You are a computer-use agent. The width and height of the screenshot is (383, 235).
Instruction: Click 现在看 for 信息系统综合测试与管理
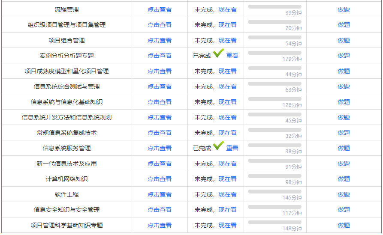click(227, 86)
